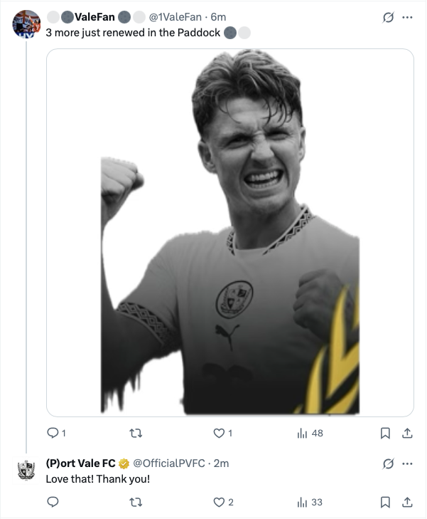Open the footballer celebration image
The image size is (427, 519).
click(x=230, y=232)
